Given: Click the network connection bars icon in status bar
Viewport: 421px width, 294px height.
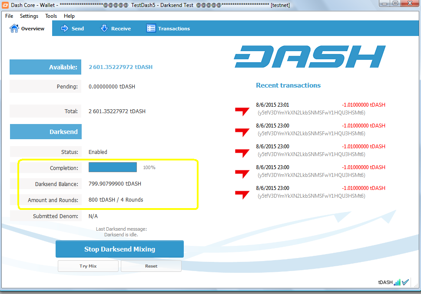Looking at the screenshot, I should coord(397,282).
